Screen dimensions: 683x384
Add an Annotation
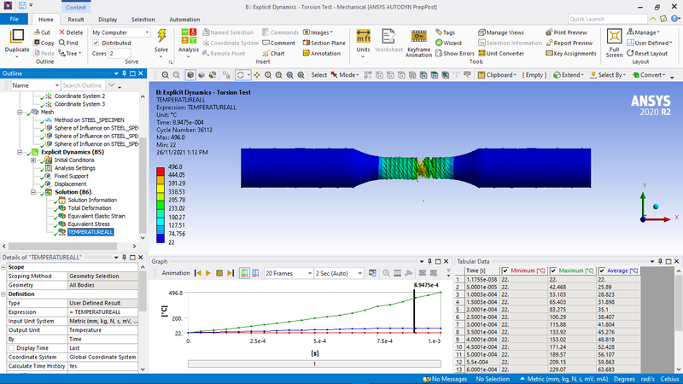[x=322, y=53]
